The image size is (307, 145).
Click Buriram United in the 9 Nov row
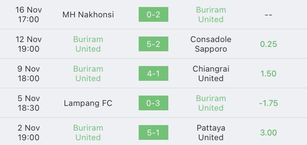pyautogui.click(x=88, y=73)
